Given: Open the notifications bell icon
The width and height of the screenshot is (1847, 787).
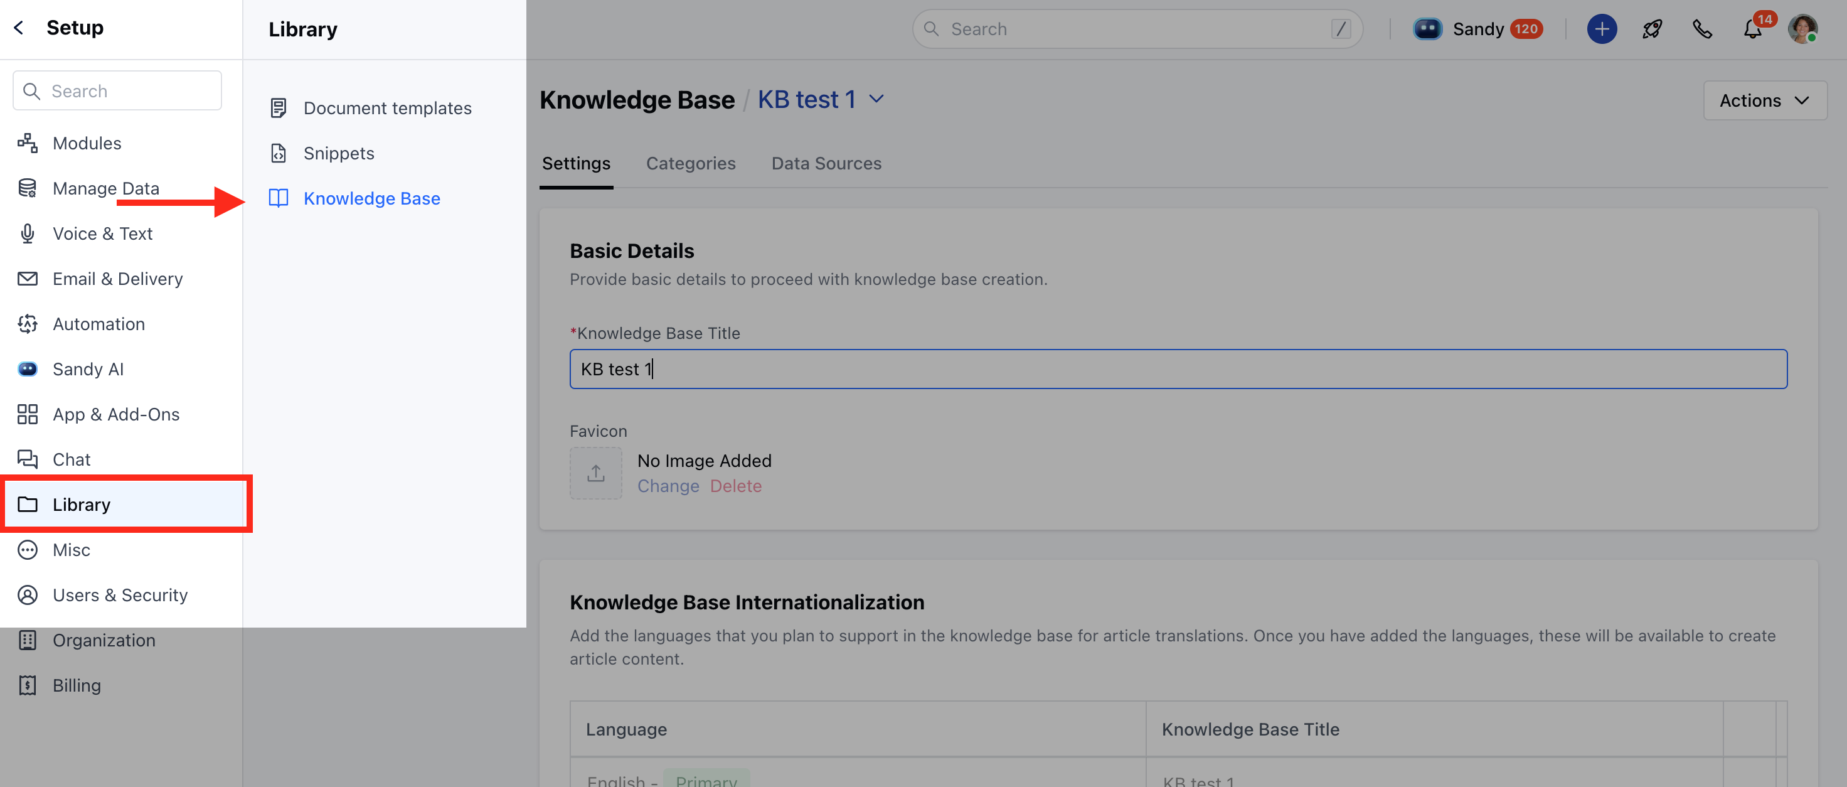Looking at the screenshot, I should 1752,29.
